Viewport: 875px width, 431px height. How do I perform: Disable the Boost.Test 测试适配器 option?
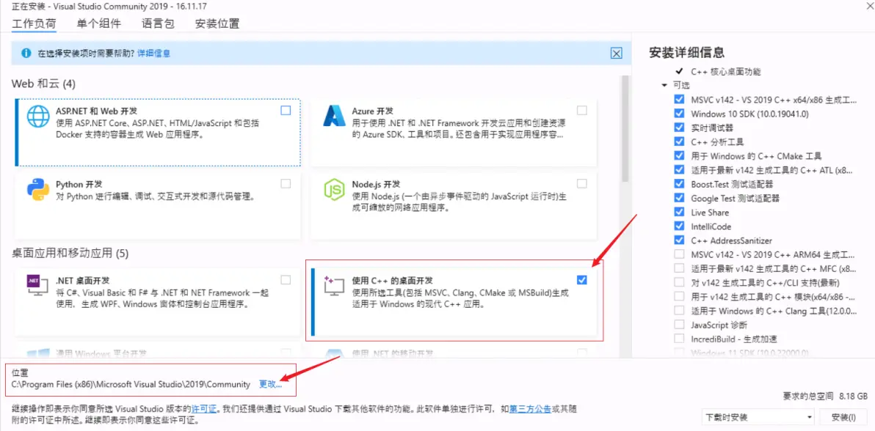click(x=678, y=184)
